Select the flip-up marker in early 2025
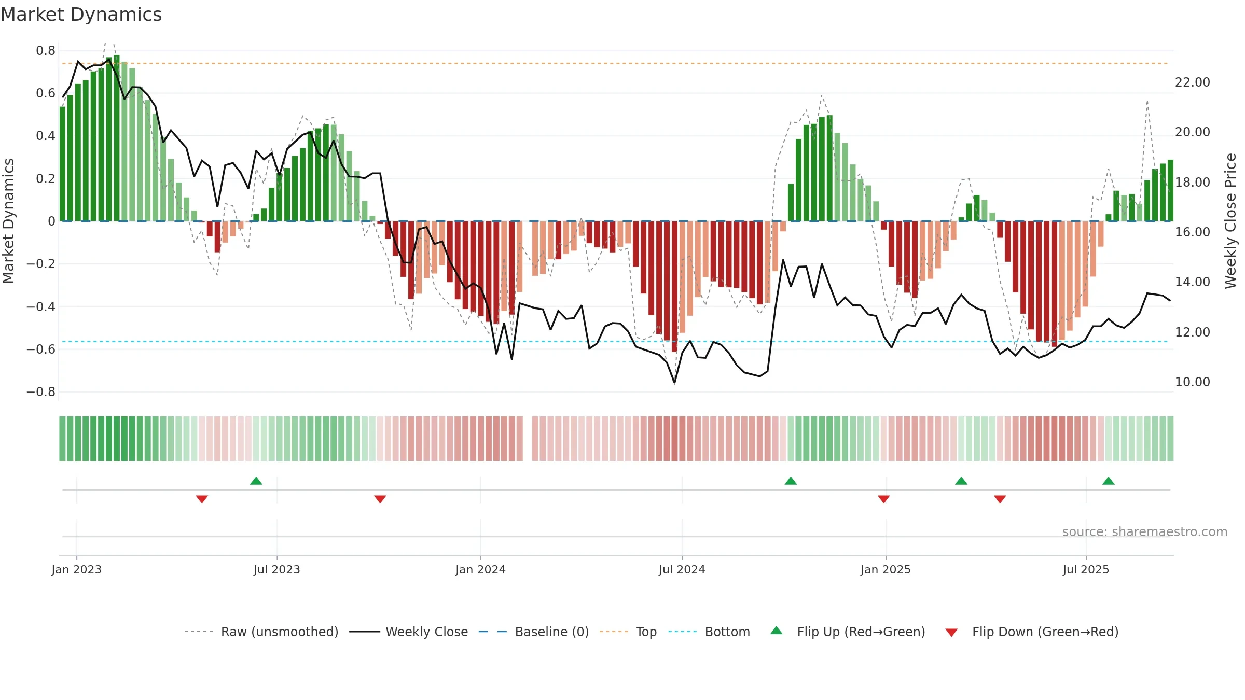Viewport: 1245px width, 700px height. pyautogui.click(x=961, y=481)
